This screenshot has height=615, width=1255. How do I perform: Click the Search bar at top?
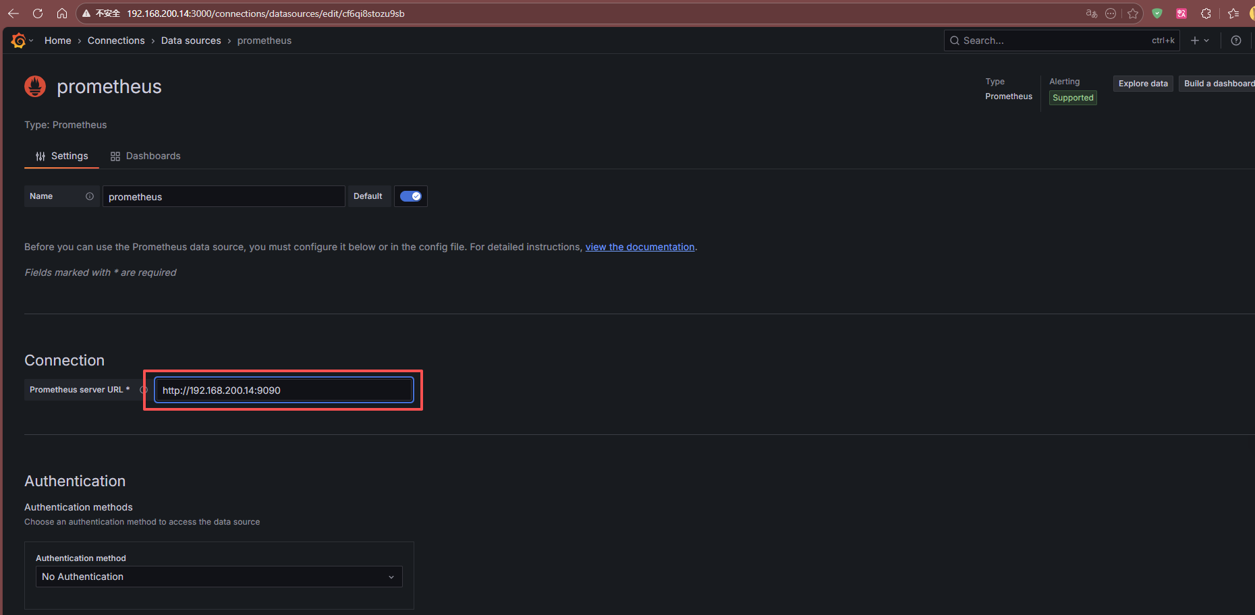tap(1053, 40)
